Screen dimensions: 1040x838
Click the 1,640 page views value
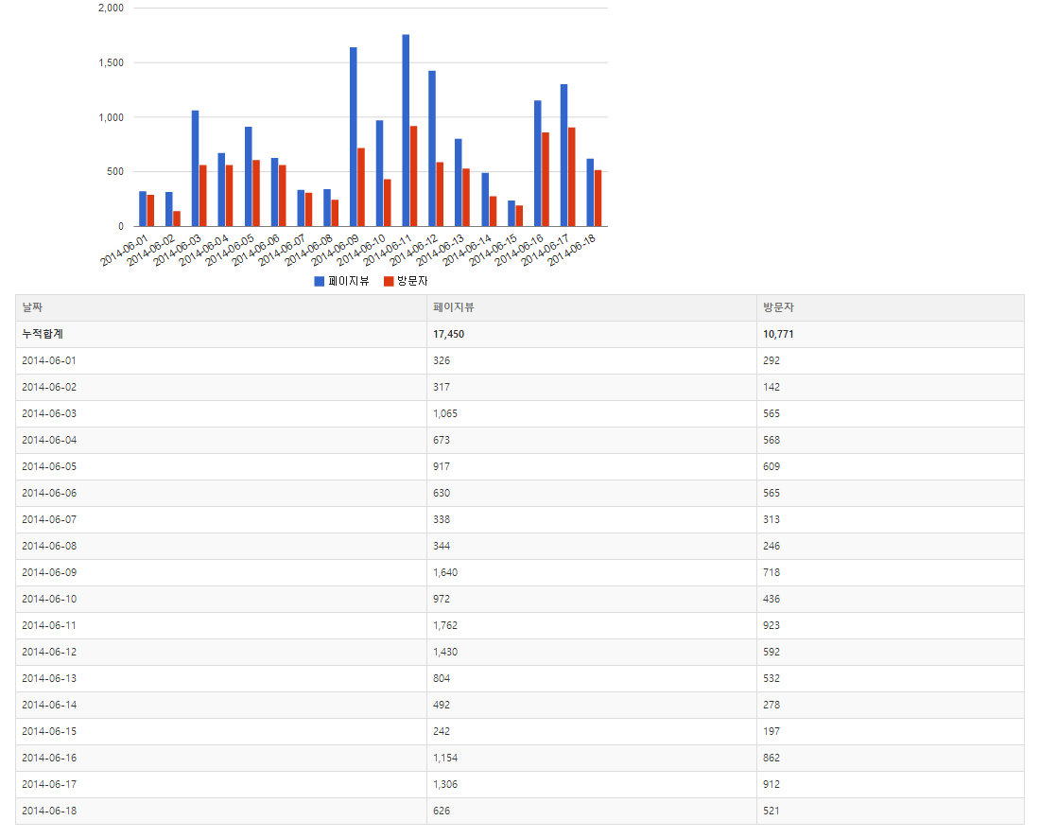pyautogui.click(x=445, y=572)
